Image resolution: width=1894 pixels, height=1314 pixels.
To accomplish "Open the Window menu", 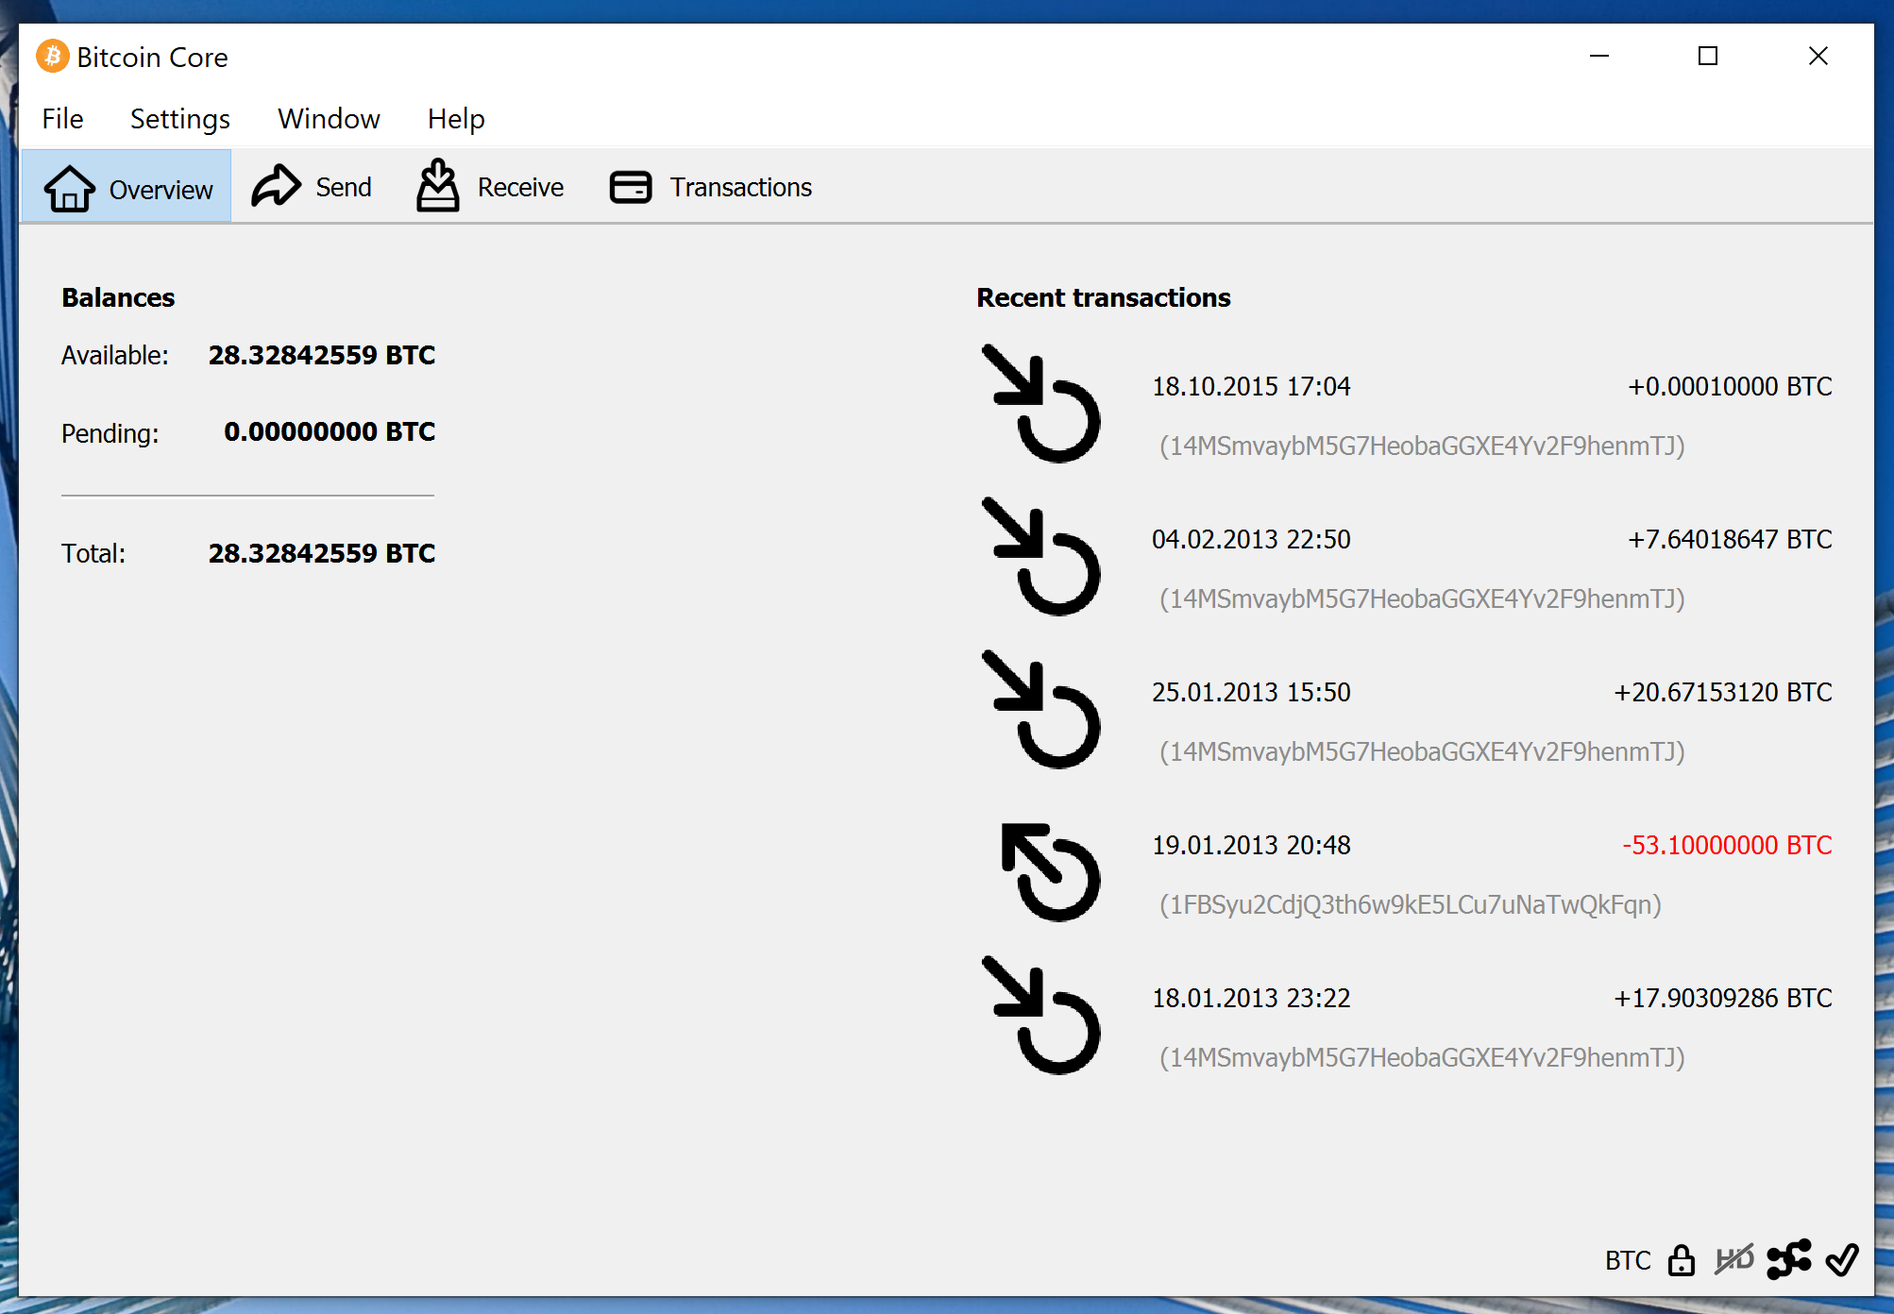I will coord(329,119).
